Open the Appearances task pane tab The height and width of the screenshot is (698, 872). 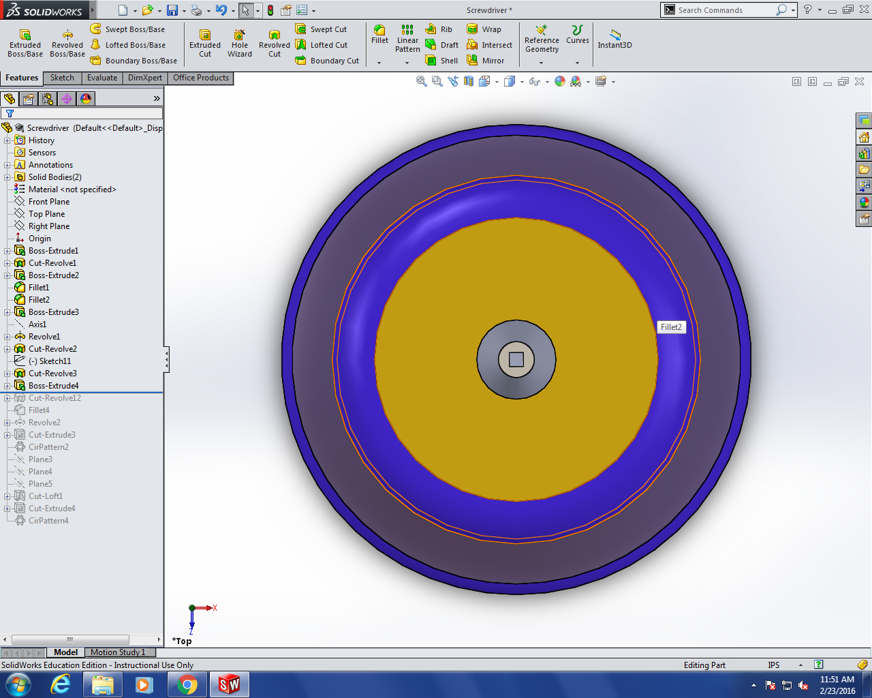864,202
